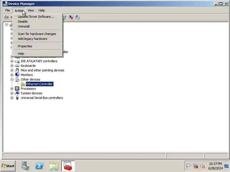
Task: Expand the Keyboards node
Action: (x=12, y=66)
